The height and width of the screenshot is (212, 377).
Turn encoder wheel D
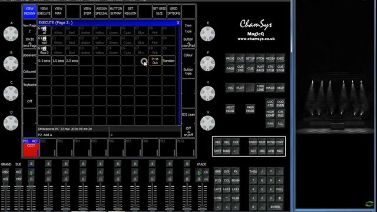[x=11, y=123]
